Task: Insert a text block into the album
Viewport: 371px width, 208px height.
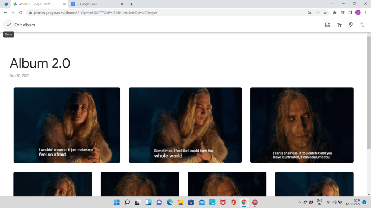Action: click(x=339, y=25)
